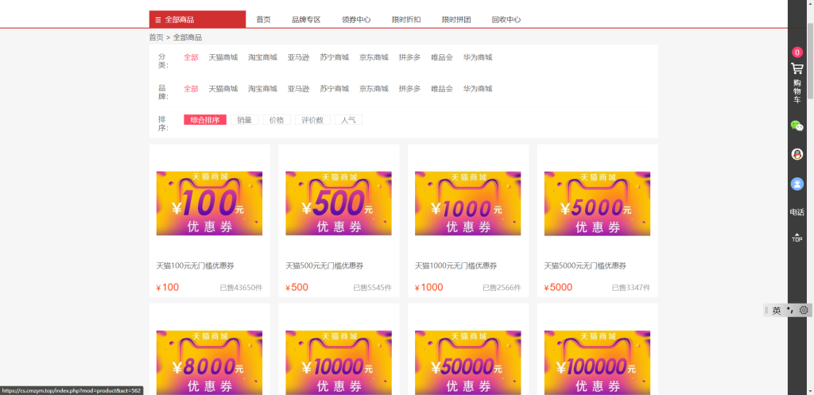Click the blue customer service avatar icon
Viewport: 814px width, 395px height.
click(797, 184)
